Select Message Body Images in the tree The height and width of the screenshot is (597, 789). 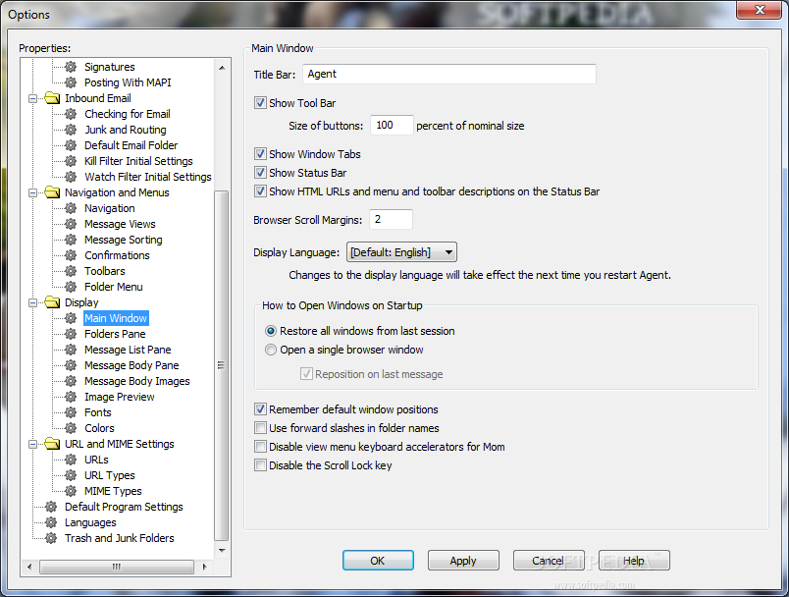pyautogui.click(x=136, y=381)
